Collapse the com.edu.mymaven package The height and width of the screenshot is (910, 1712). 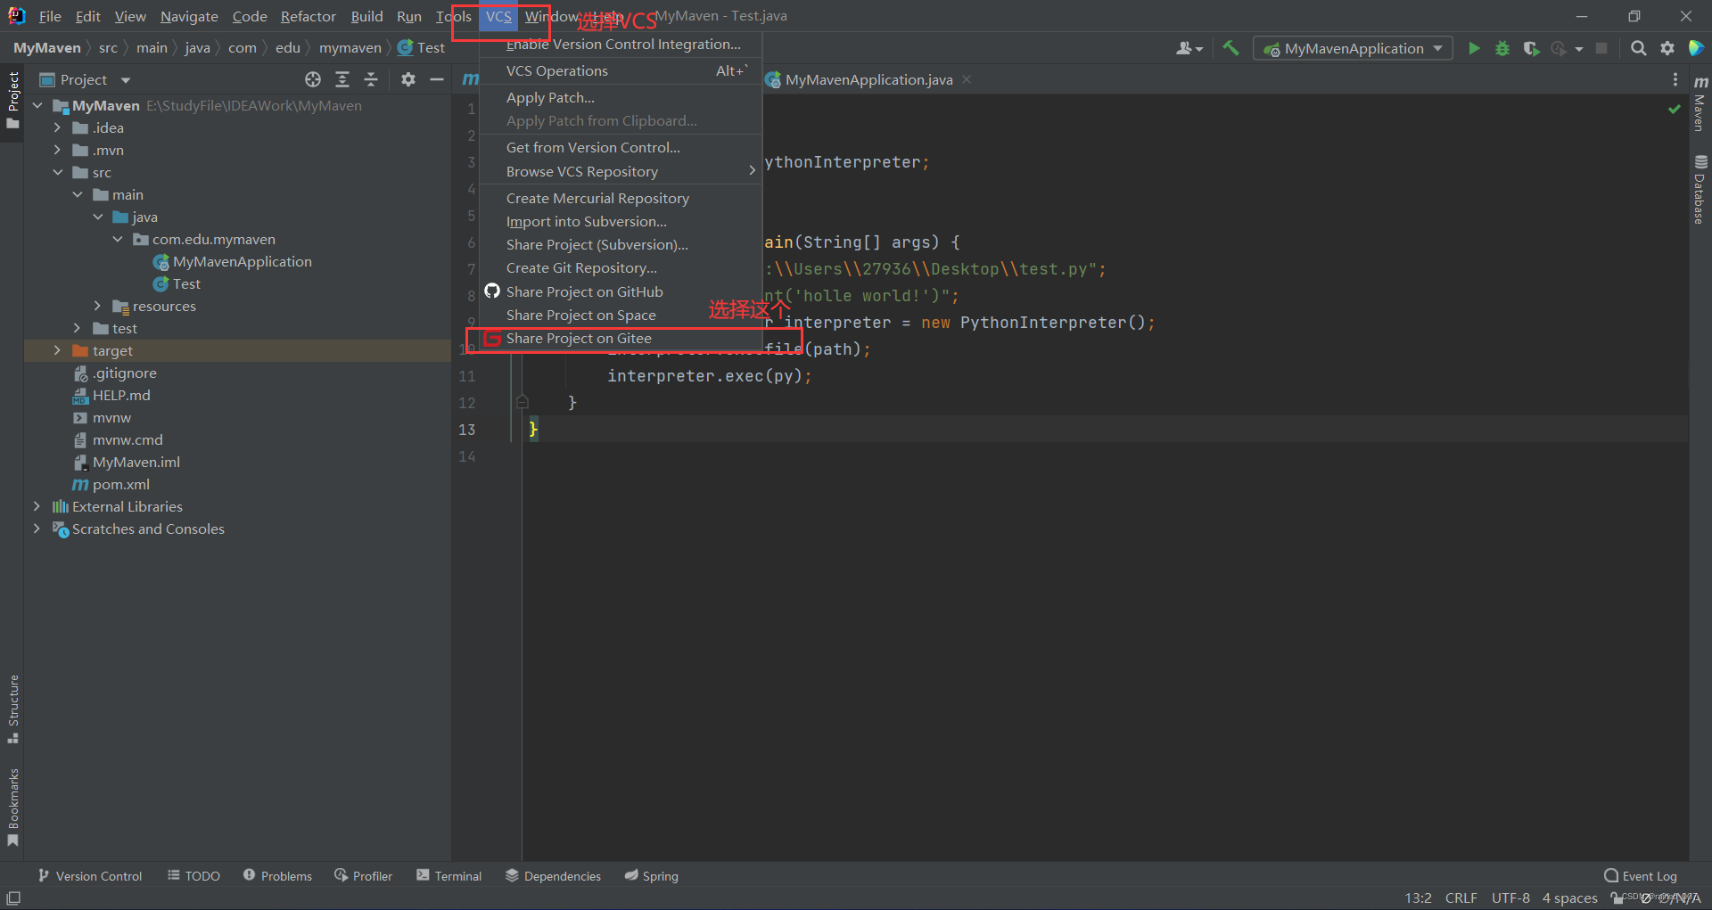point(118,239)
